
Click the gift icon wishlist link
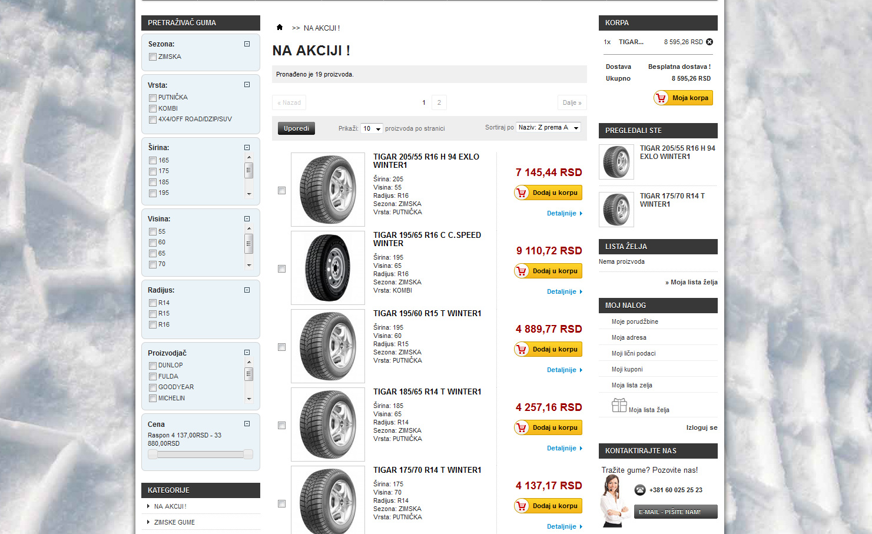coord(619,405)
